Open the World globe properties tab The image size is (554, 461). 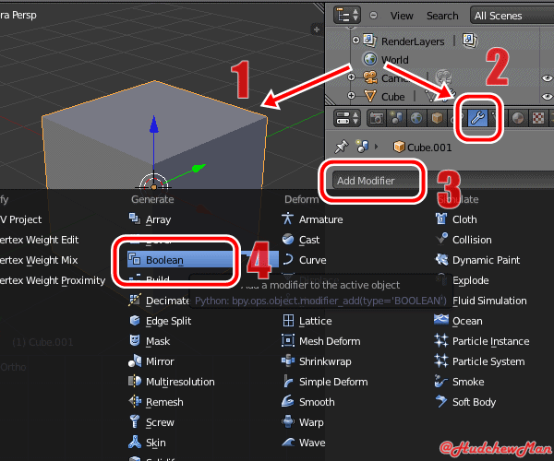click(416, 118)
